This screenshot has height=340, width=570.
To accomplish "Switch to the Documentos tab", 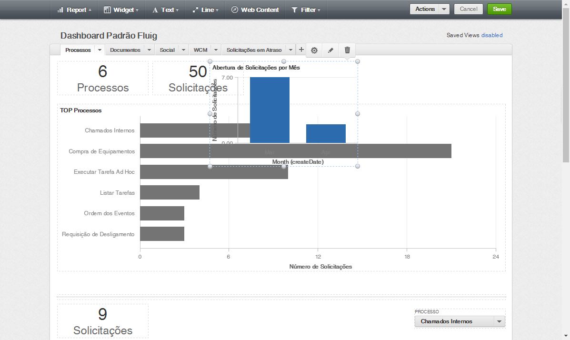I will tap(125, 50).
